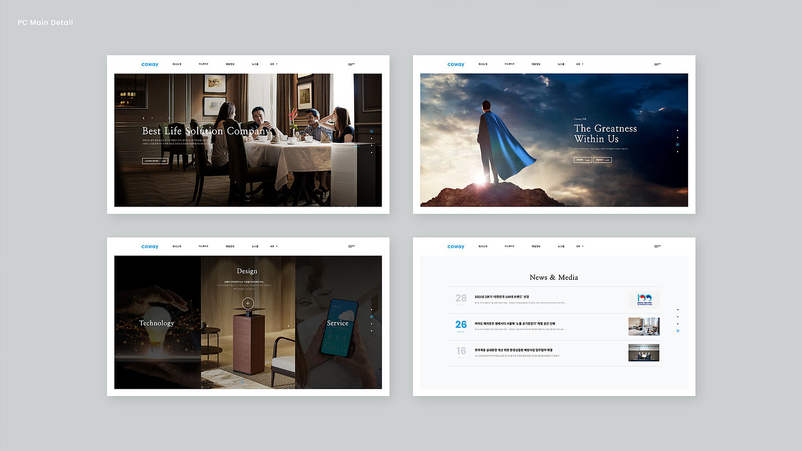
Task: Select the Design panel heading
Action: 247,271
